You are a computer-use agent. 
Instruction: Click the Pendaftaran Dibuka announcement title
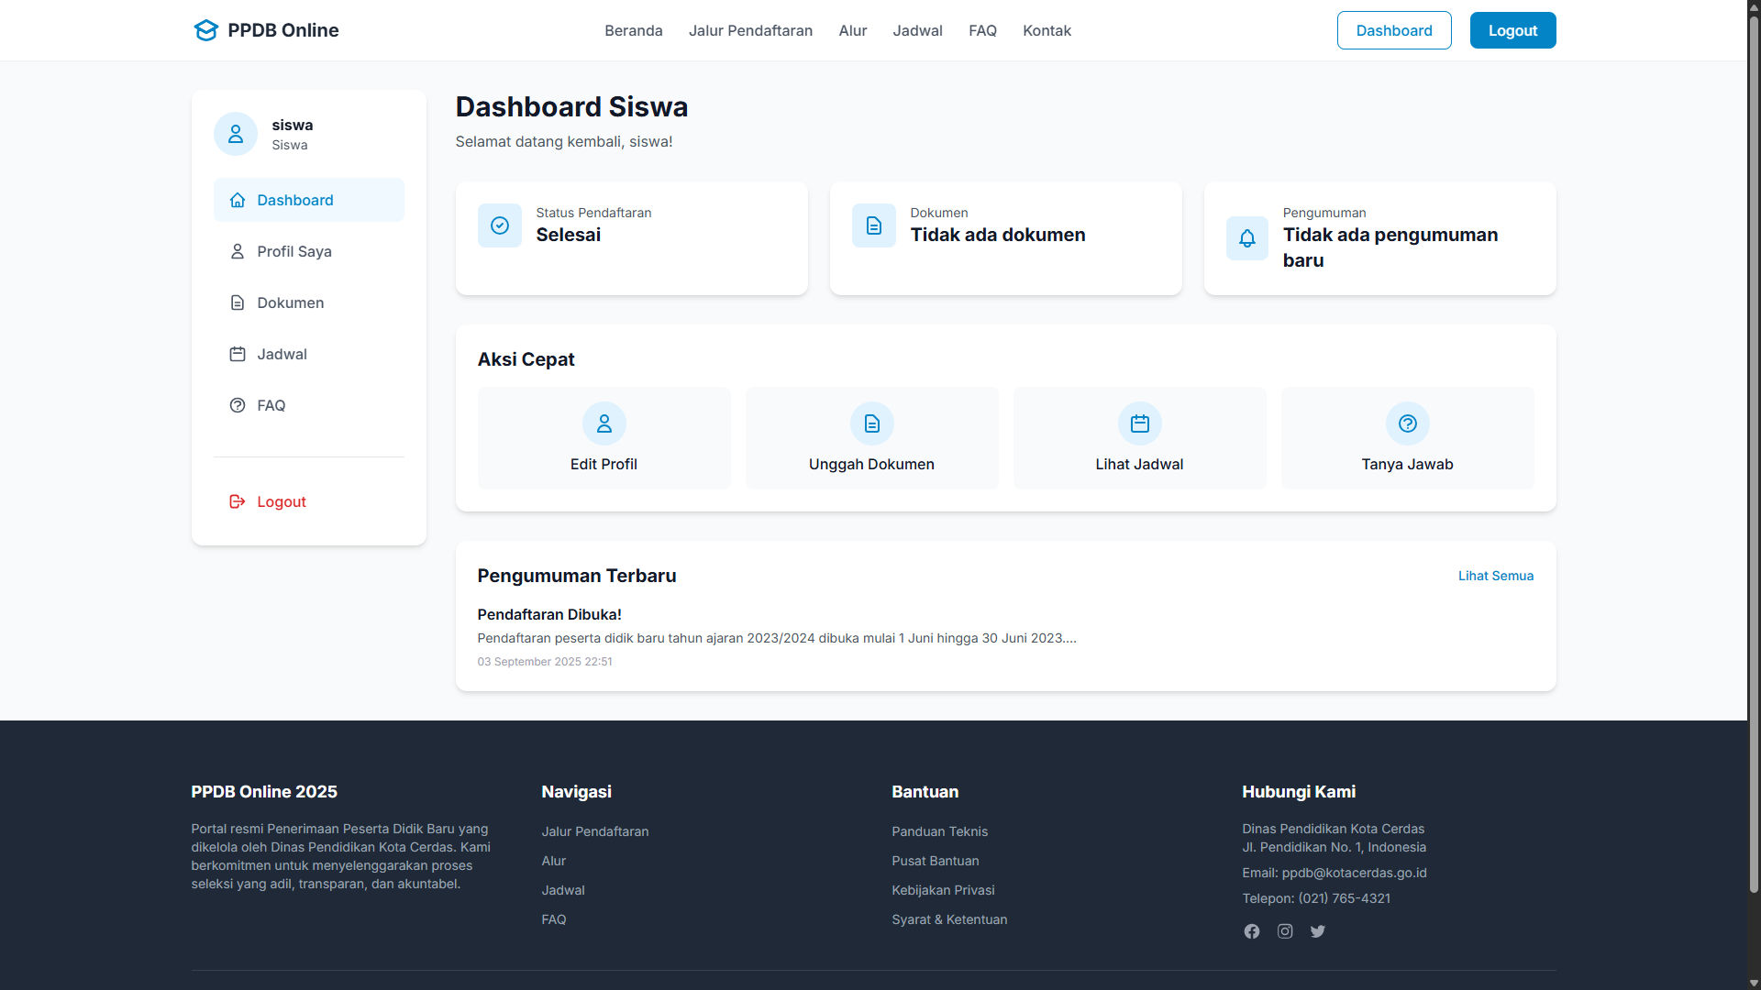pyautogui.click(x=548, y=614)
